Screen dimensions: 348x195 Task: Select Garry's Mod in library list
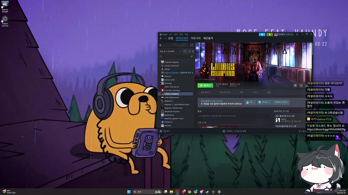pyautogui.click(x=177, y=80)
